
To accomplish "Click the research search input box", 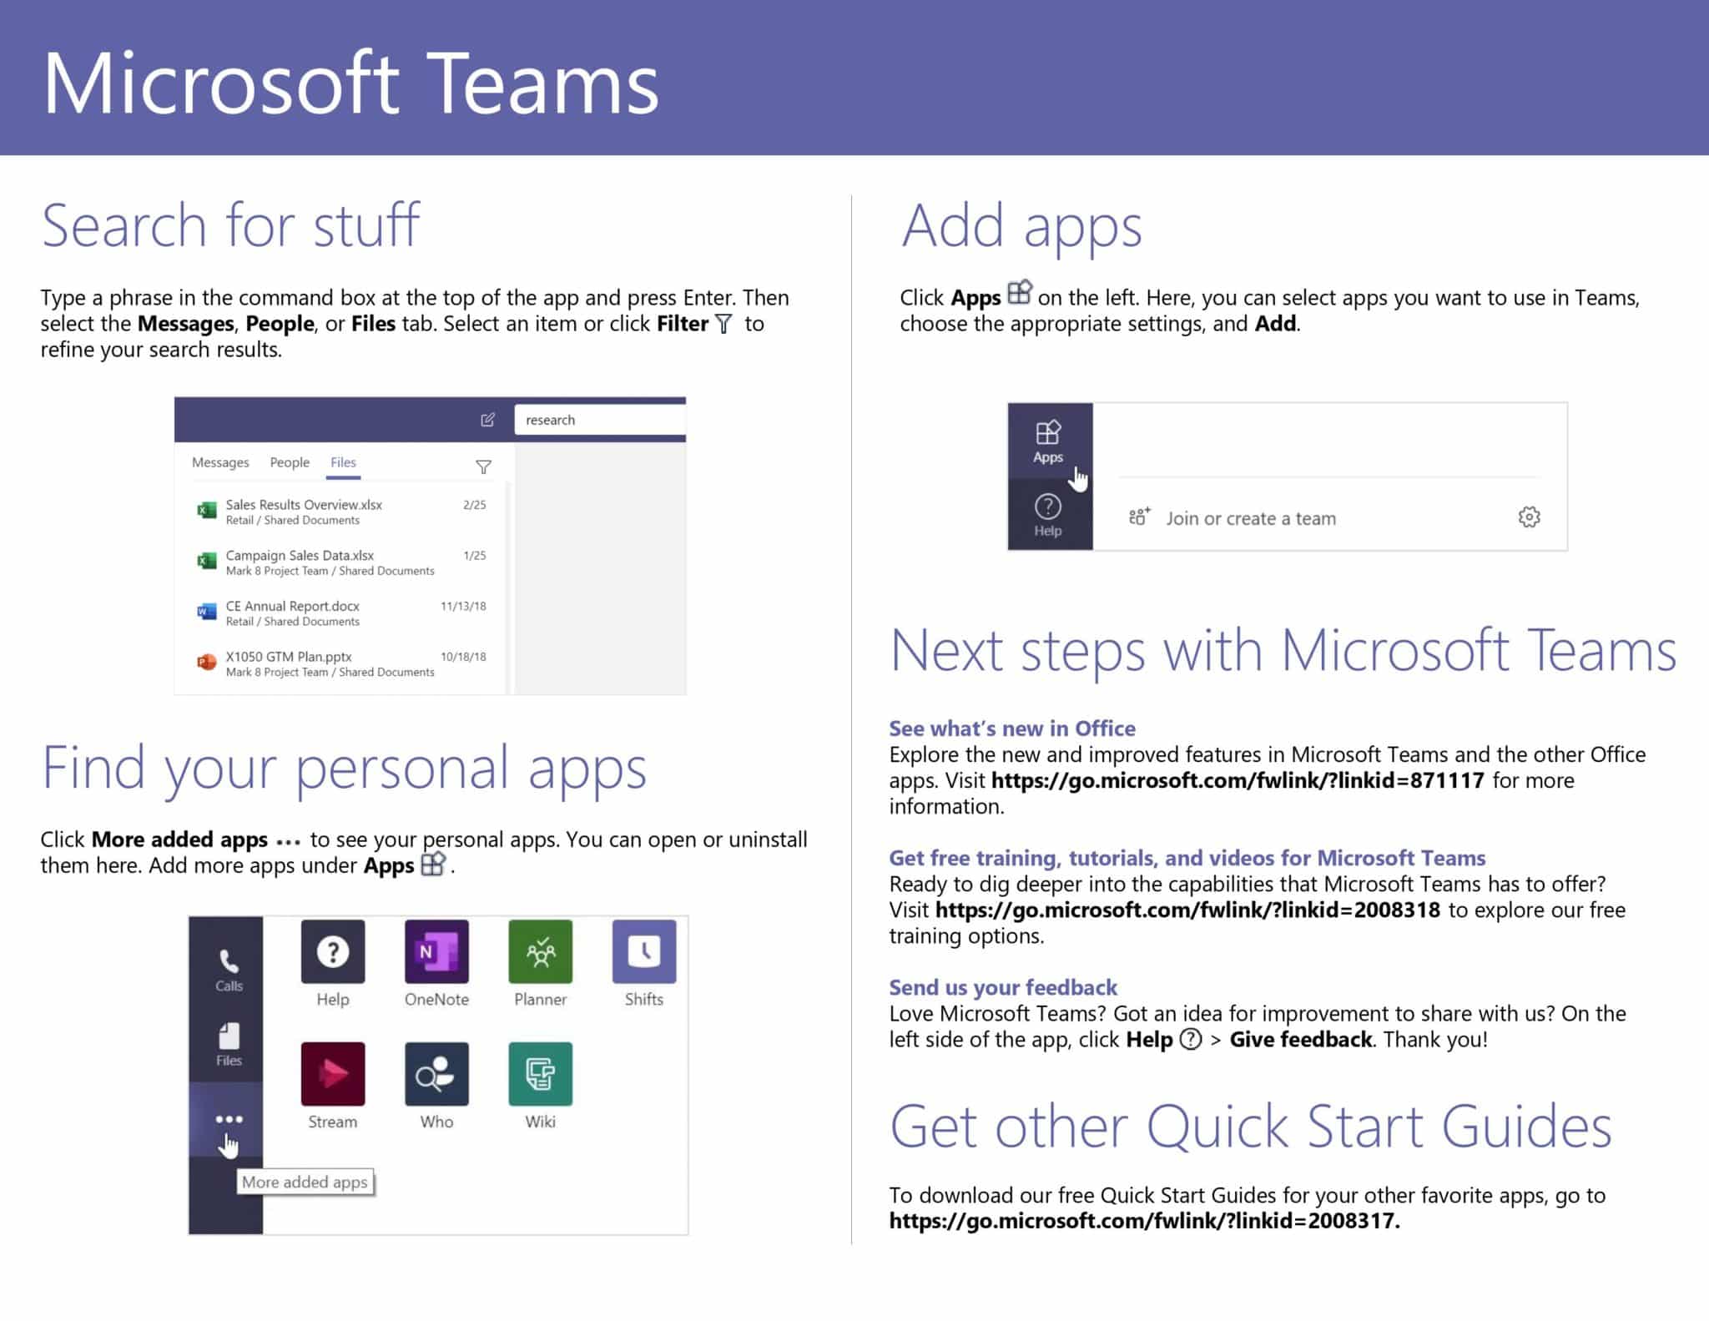I will point(601,420).
